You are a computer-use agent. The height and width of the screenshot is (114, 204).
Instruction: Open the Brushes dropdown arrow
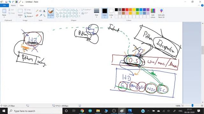point(51,17)
